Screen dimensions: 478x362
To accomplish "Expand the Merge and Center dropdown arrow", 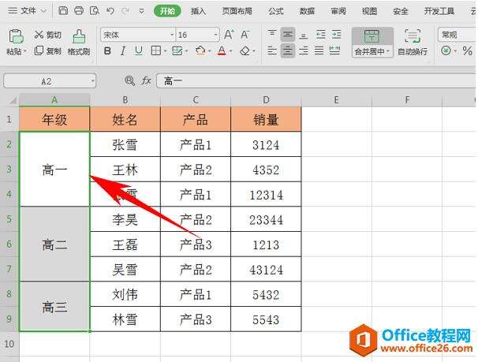I will (388, 51).
